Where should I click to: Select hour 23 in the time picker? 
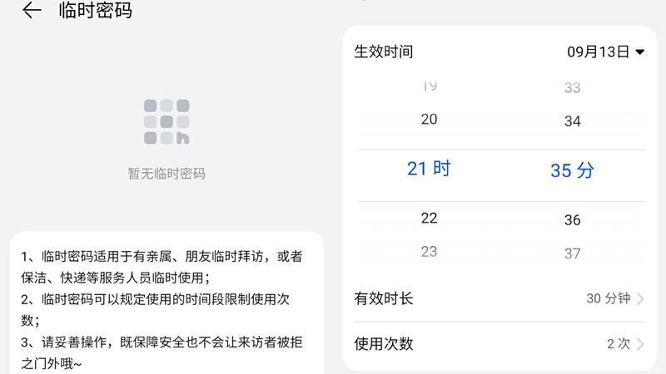click(429, 252)
